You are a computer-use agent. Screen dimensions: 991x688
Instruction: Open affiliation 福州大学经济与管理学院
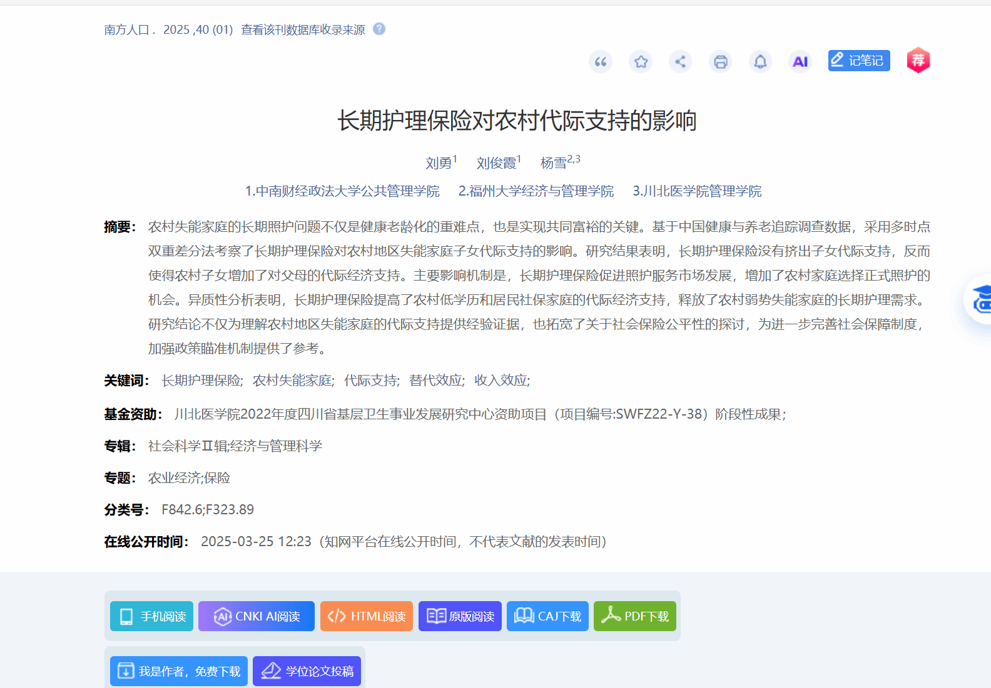[536, 191]
